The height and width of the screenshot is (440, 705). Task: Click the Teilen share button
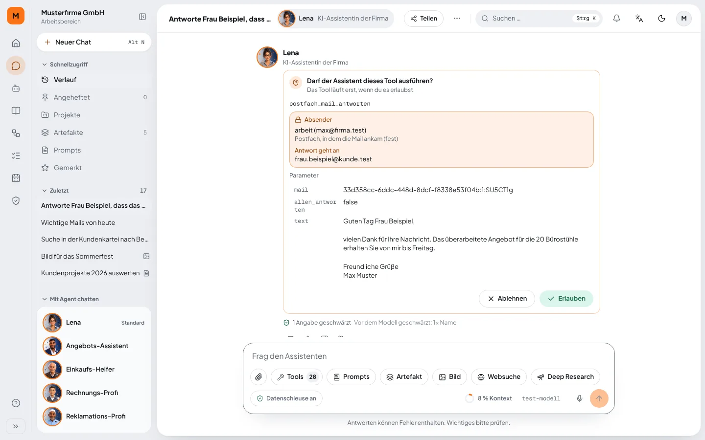tap(424, 19)
